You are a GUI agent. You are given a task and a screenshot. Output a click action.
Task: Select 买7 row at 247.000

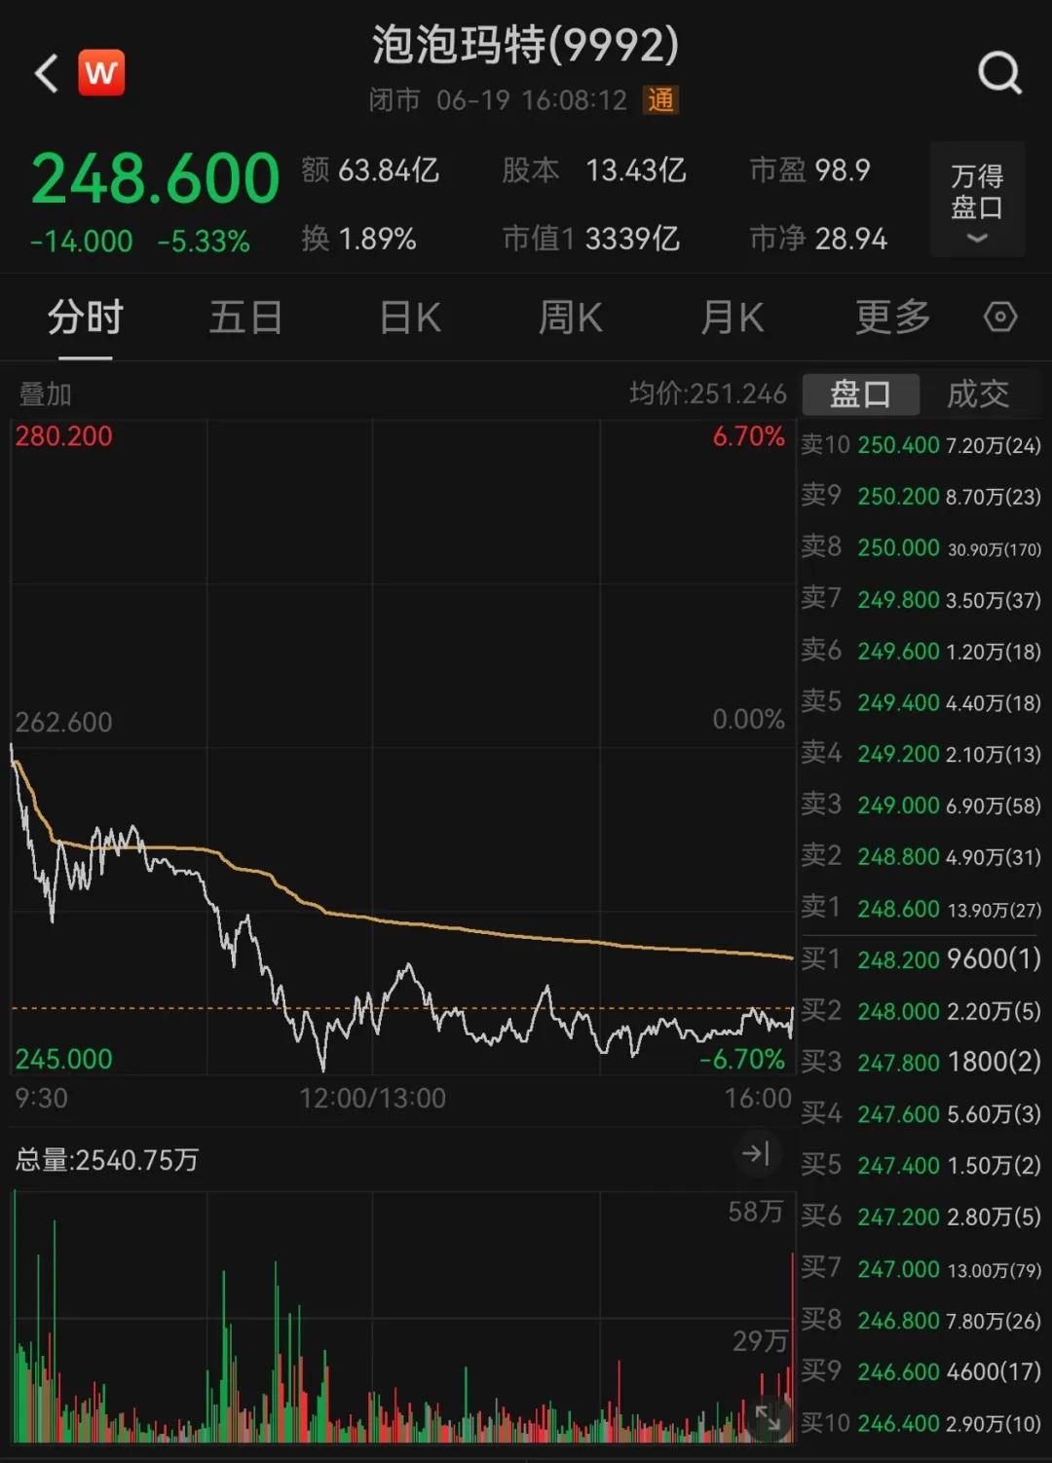click(x=920, y=1268)
